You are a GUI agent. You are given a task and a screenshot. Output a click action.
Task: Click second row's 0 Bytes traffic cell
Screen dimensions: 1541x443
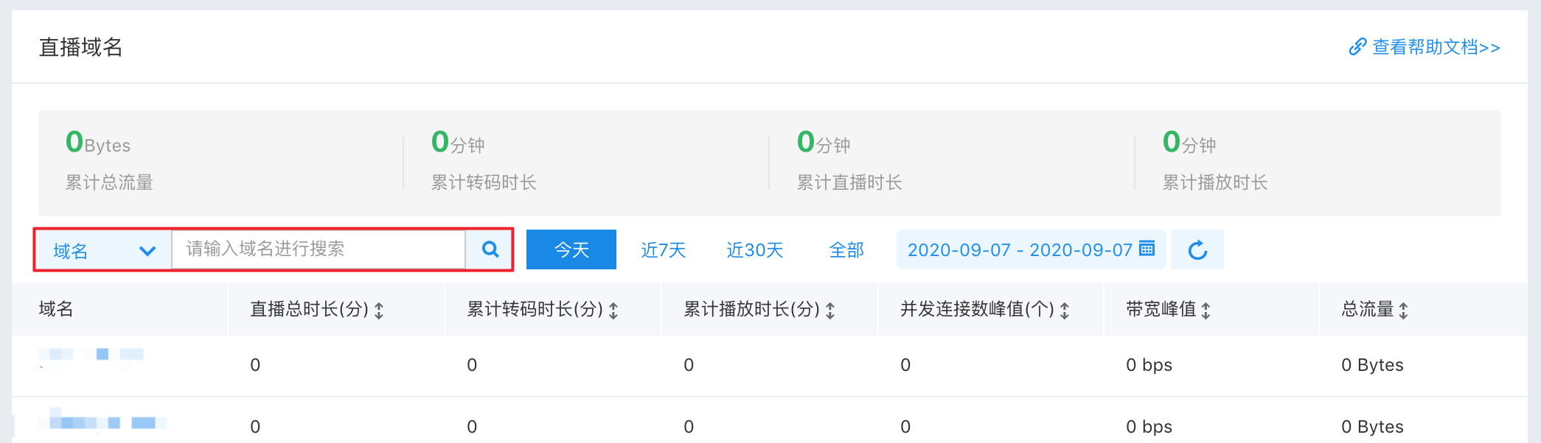click(1372, 427)
